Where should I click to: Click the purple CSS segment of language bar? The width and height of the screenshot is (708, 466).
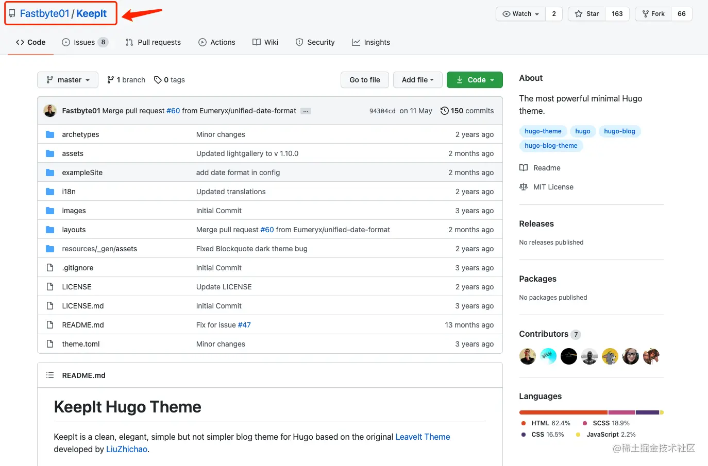(648, 412)
